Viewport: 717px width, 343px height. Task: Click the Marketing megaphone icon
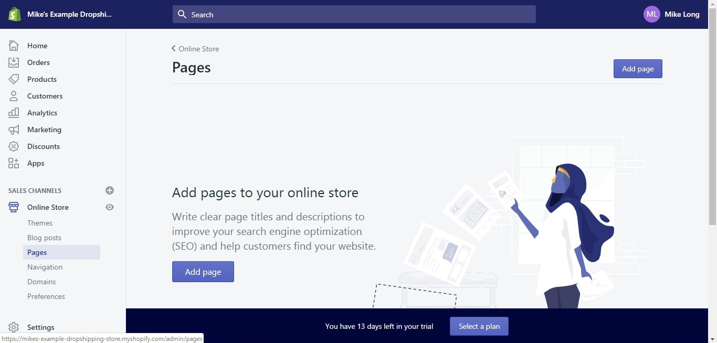pyautogui.click(x=14, y=130)
